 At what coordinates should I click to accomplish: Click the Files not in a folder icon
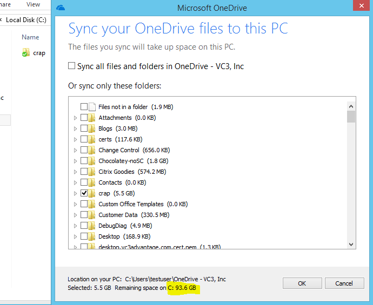pos(92,107)
